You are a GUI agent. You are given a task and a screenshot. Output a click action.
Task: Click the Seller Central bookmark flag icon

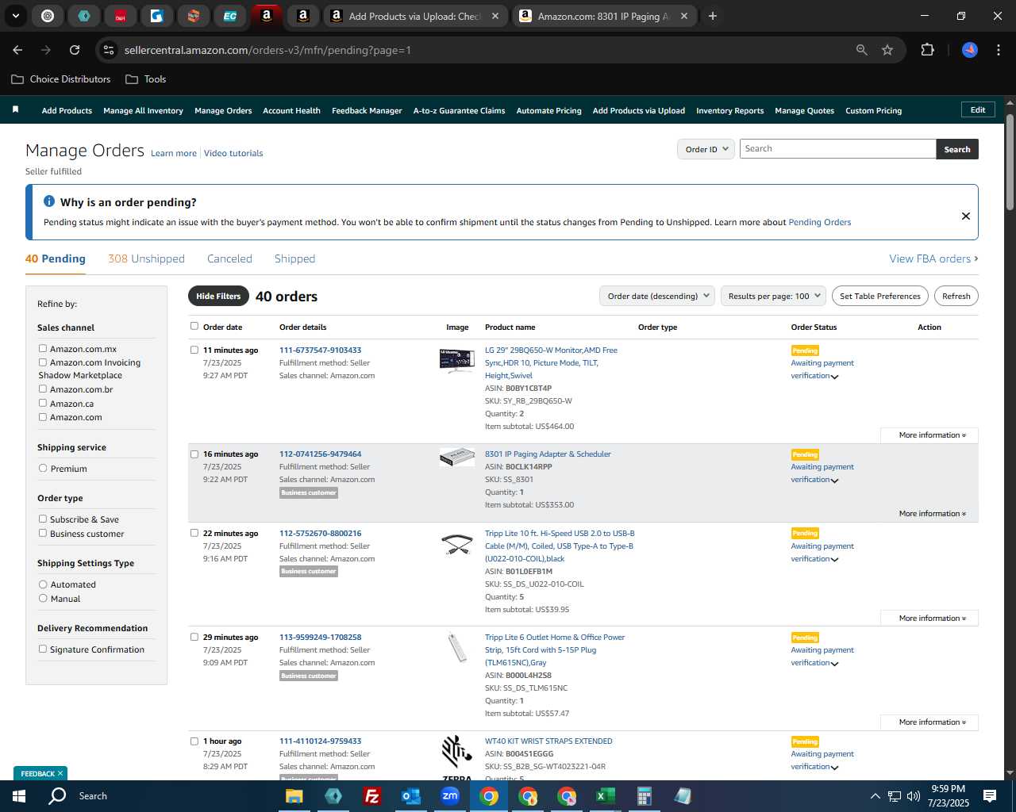pyautogui.click(x=15, y=110)
